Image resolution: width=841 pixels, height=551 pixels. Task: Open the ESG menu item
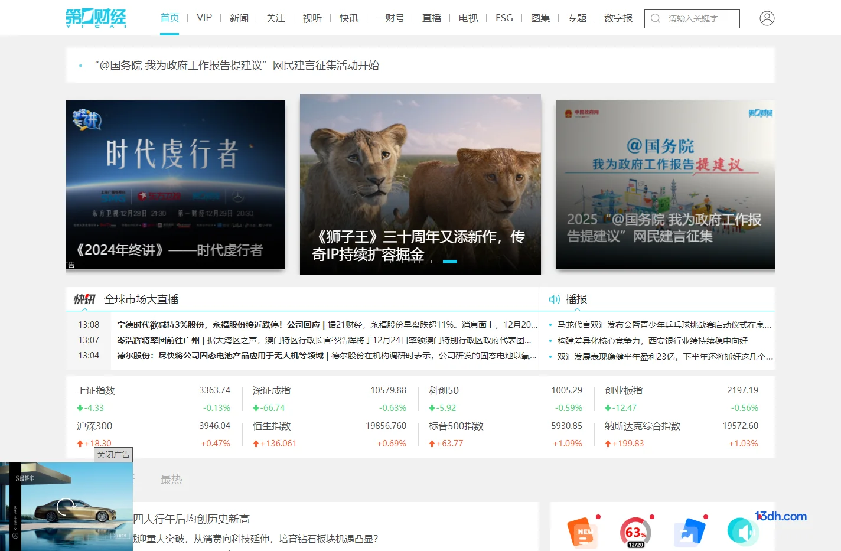504,18
